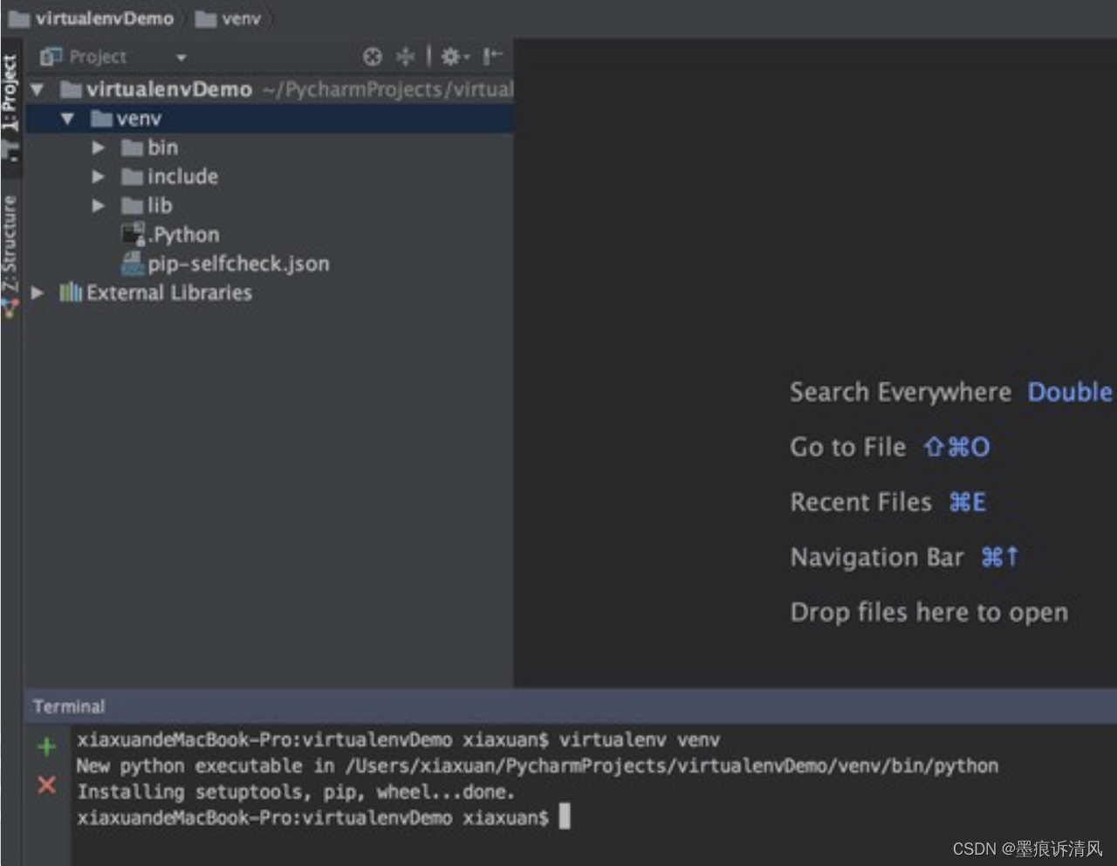Click the .Python file icon in venv

tap(133, 234)
